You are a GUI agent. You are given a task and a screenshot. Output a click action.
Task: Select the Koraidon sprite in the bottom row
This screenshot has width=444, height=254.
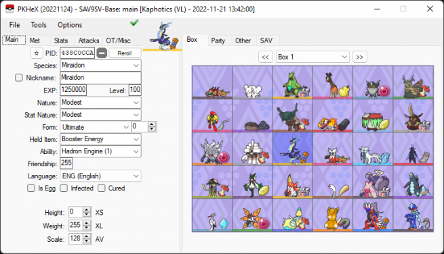(x=373, y=215)
